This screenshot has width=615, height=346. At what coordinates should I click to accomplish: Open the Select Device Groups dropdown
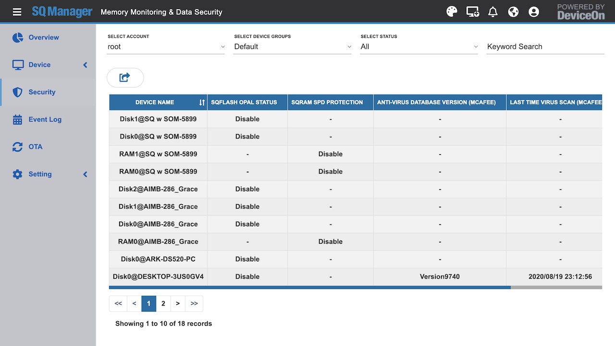pos(292,47)
